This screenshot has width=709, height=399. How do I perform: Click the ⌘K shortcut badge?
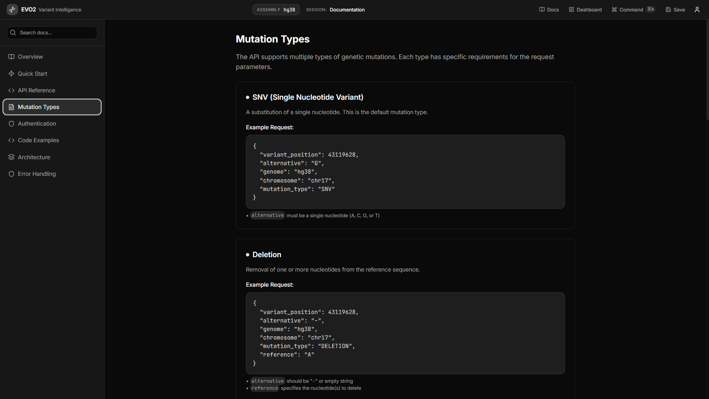pyautogui.click(x=651, y=9)
